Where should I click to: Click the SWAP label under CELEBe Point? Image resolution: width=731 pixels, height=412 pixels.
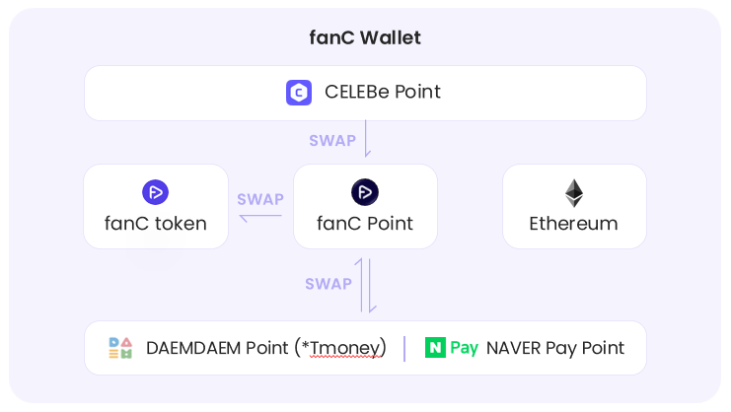pos(332,140)
